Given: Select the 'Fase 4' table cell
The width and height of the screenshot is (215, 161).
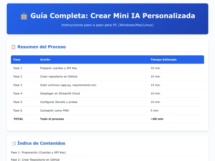Looking at the screenshot, I should pyautogui.click(x=18, y=93).
